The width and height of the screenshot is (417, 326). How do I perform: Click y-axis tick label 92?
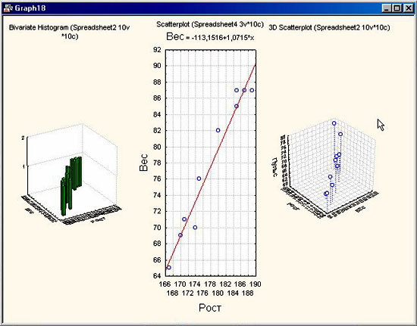click(x=158, y=50)
